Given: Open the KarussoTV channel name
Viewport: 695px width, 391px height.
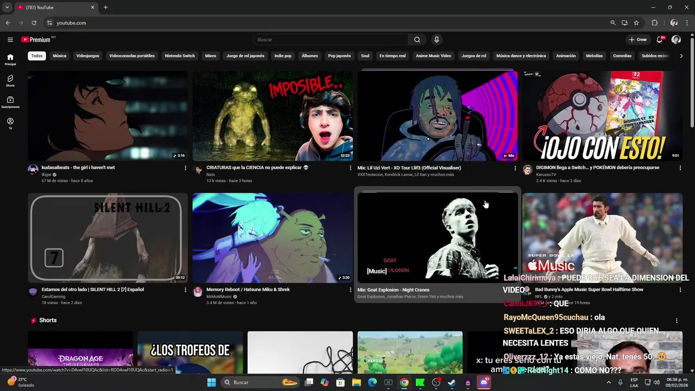Looking at the screenshot, I should click(546, 175).
